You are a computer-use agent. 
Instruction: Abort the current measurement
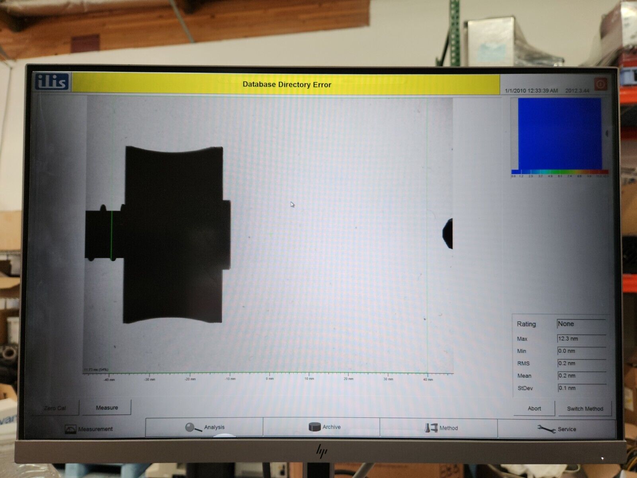coord(534,408)
